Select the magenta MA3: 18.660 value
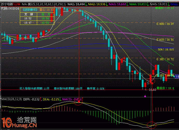Image resolution: width=179 pixels, height=130 pixels. click(x=117, y=4)
